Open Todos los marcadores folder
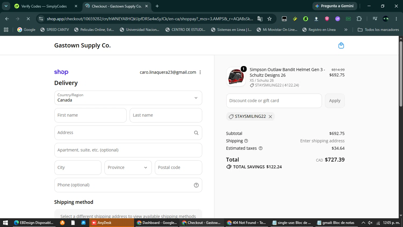Viewport: 403px width, 227px height. coord(378,30)
